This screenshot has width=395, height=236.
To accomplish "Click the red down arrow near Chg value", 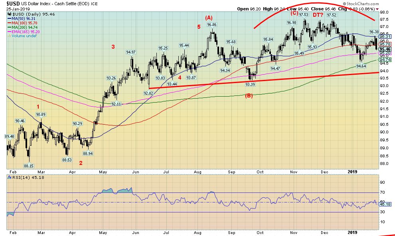I will pyautogui.click(x=377, y=9).
